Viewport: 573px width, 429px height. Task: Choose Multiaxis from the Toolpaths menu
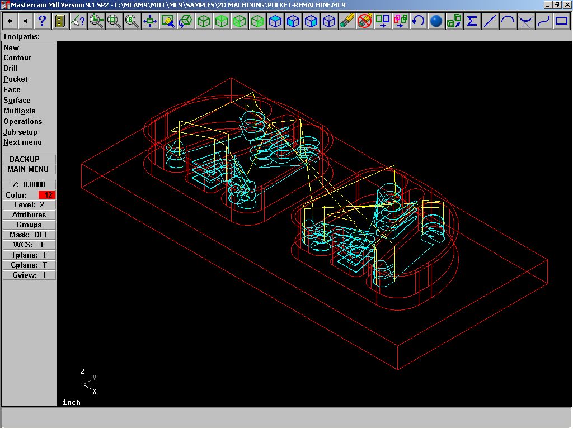pyautogui.click(x=20, y=111)
